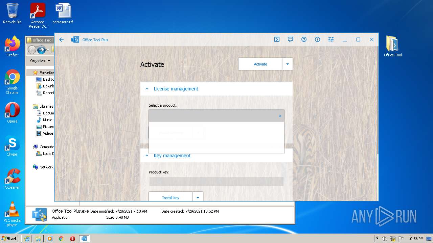Open Internet Explorer from the taskbar
The image size is (433, 243).
(27, 239)
